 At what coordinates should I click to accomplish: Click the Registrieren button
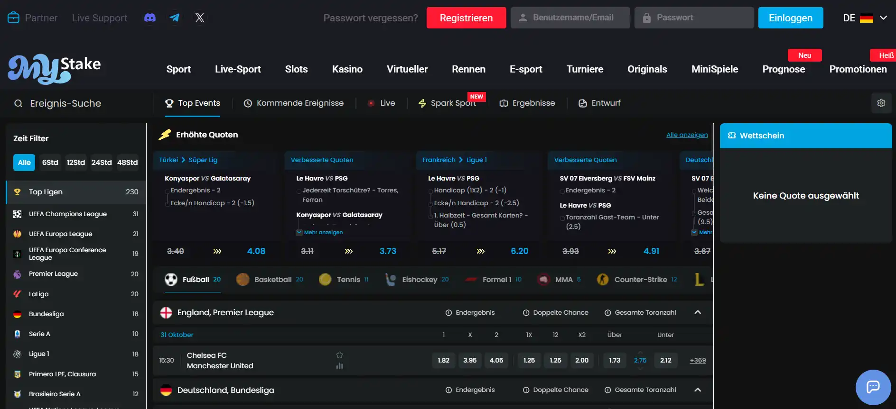point(467,18)
